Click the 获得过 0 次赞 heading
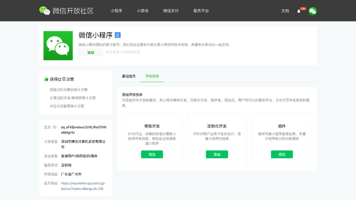This screenshot has height=200, width=356. click(62, 79)
